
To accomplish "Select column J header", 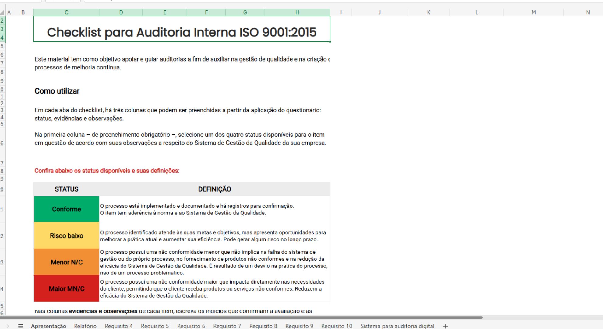I will 379,12.
